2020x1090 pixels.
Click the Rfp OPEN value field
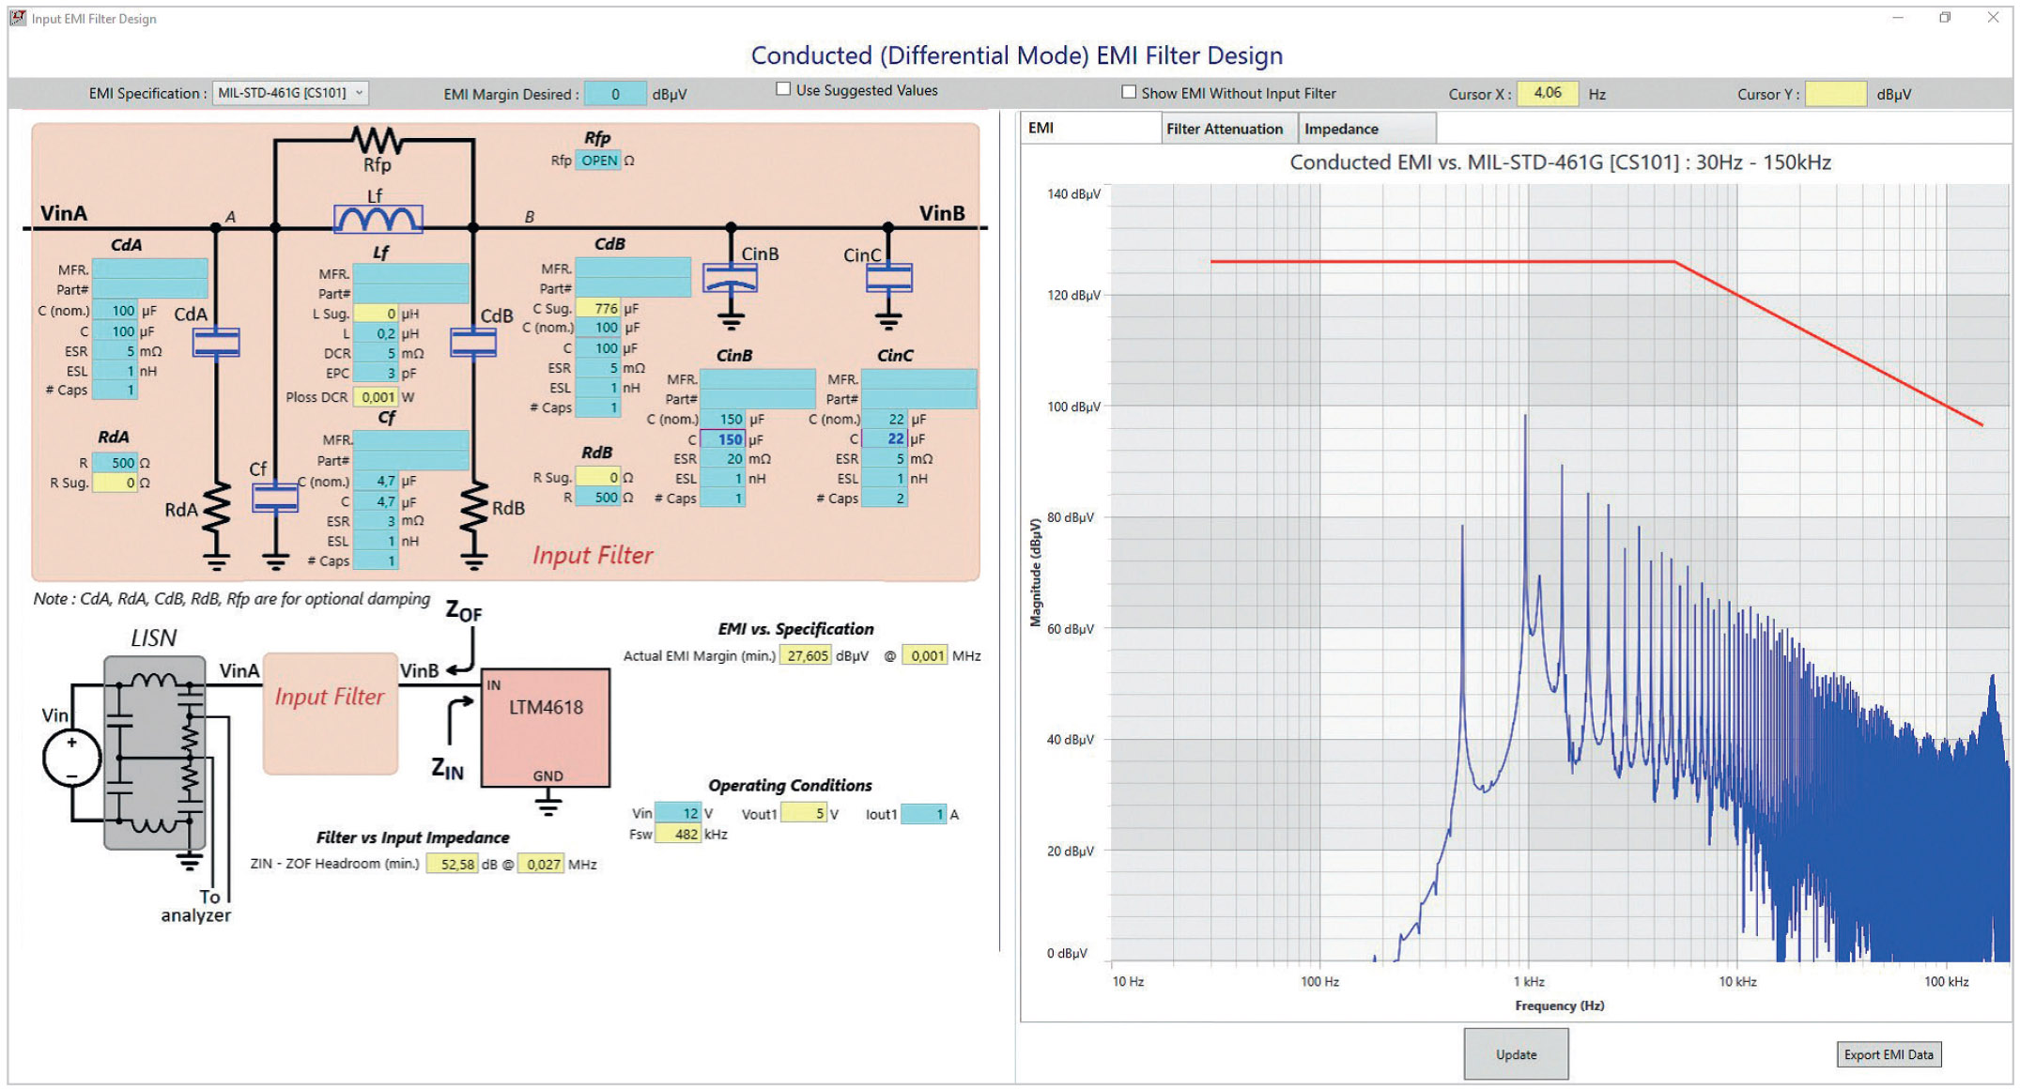tap(598, 161)
